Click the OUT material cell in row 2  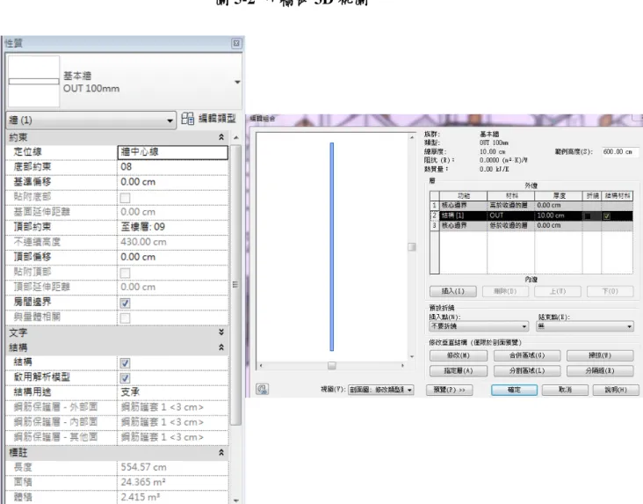[x=511, y=215]
